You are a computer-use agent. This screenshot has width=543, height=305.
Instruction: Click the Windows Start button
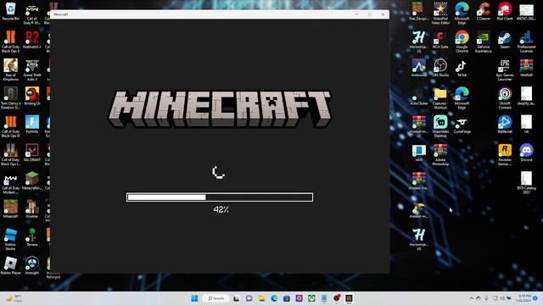click(194, 298)
